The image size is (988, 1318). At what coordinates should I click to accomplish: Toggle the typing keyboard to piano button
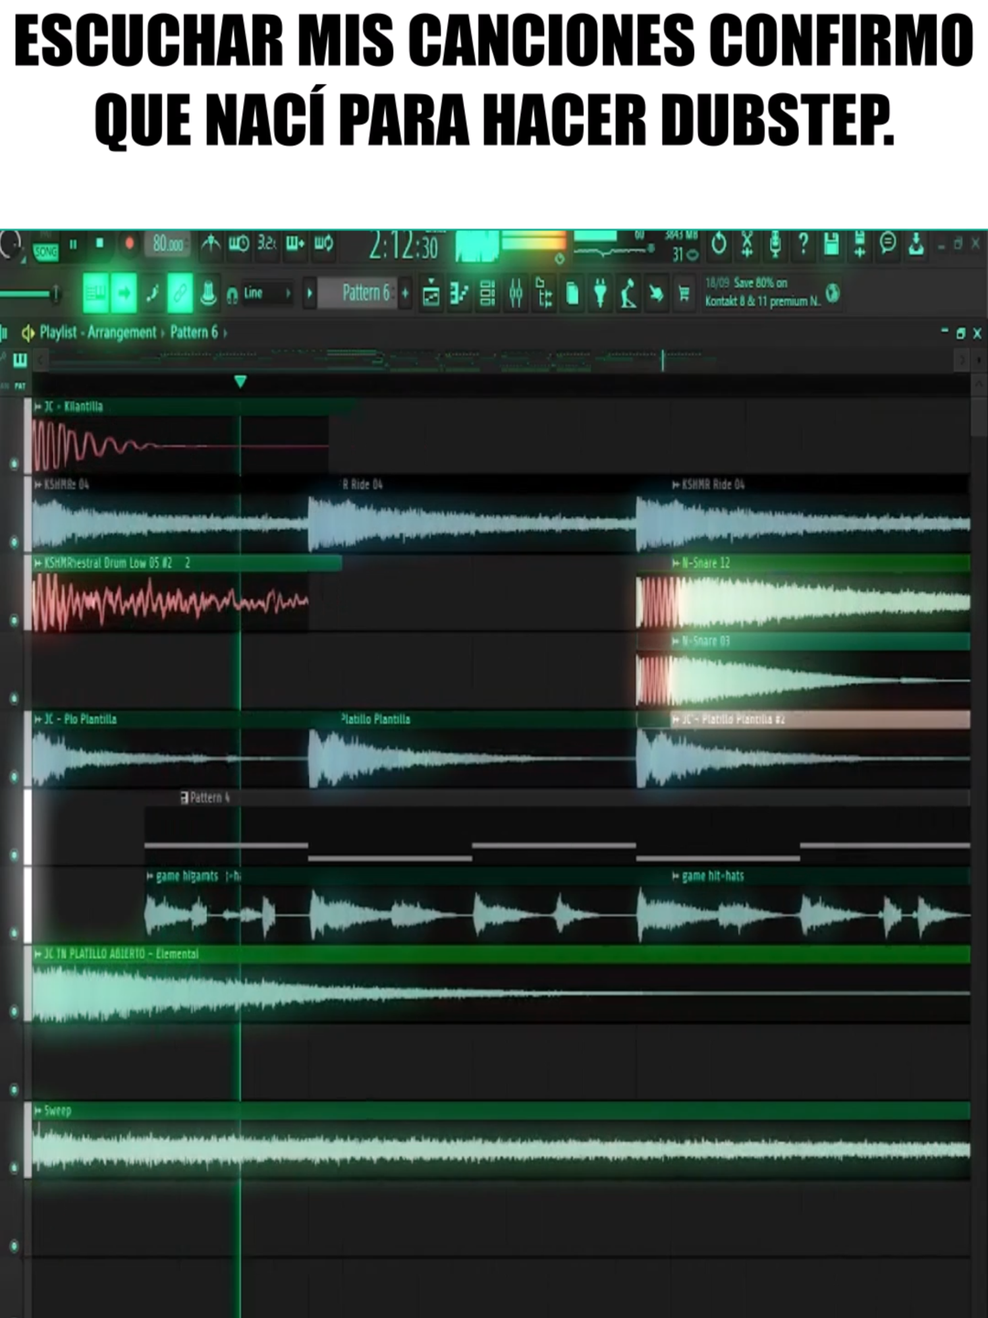click(96, 293)
